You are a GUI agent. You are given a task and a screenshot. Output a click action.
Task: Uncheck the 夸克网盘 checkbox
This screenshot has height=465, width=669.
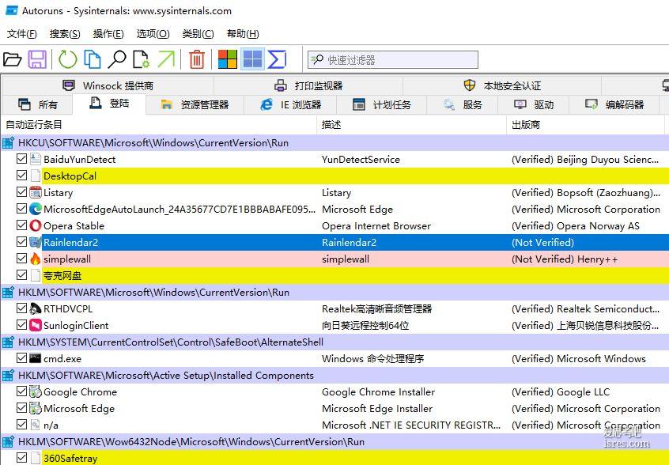(x=22, y=275)
